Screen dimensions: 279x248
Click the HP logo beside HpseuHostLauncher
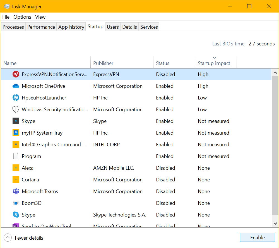coord(16,98)
